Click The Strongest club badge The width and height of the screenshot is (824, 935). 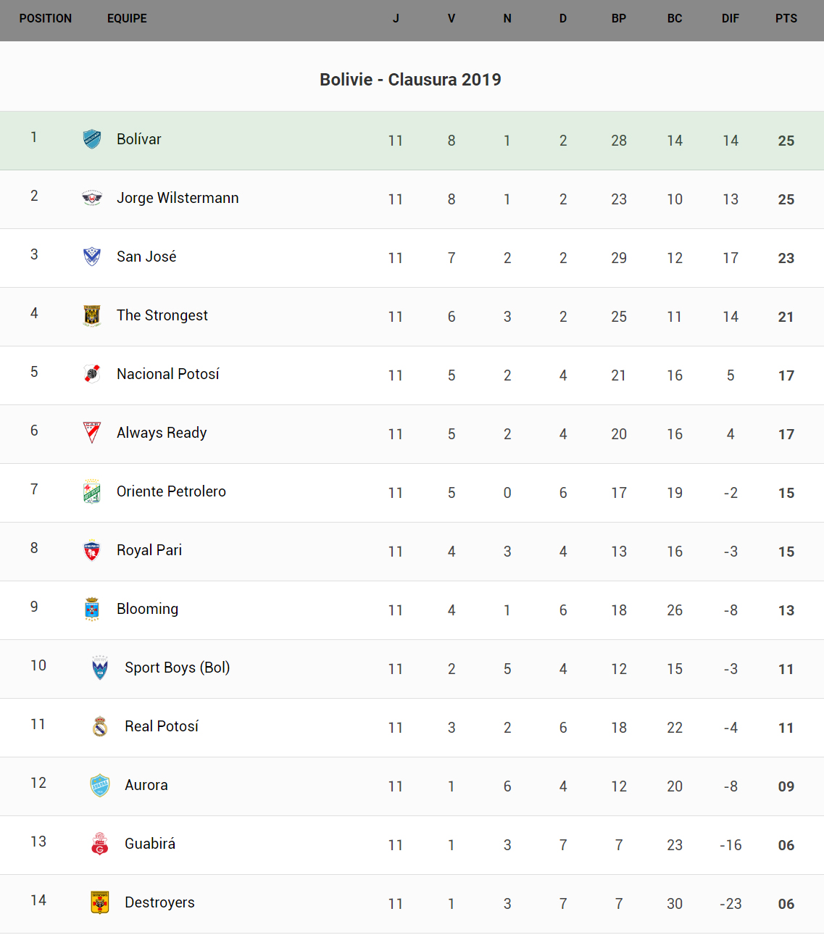coord(92,315)
